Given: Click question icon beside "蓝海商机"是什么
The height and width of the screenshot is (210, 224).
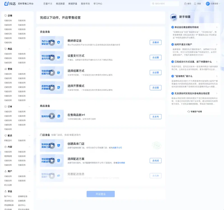Looking at the screenshot, I should click(x=173, y=76).
